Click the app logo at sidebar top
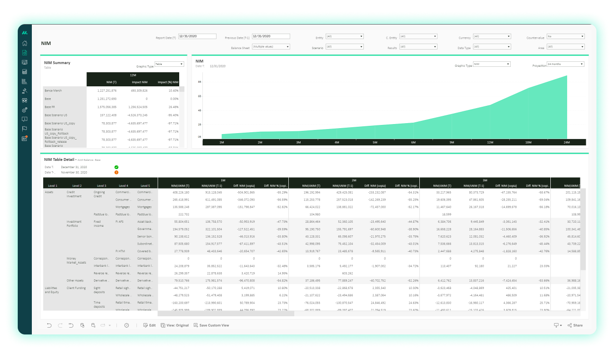Viewport: 614px width, 359px height. (25, 33)
